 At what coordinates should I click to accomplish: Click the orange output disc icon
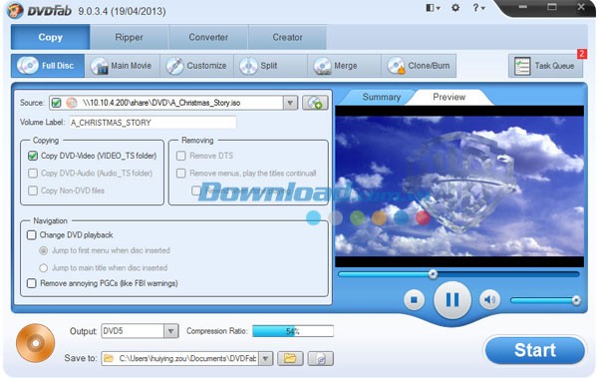point(36,343)
